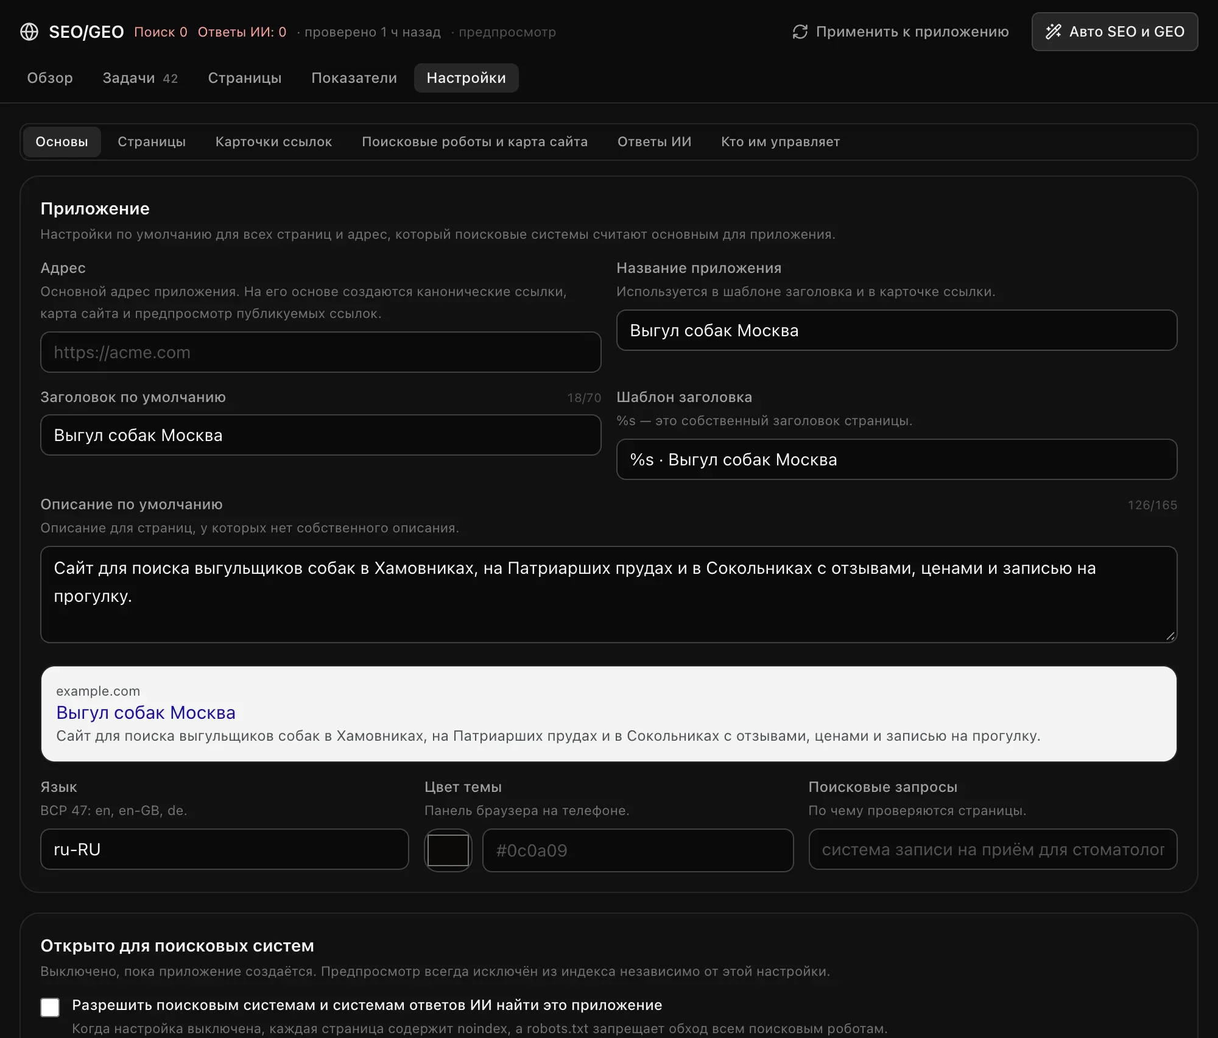This screenshot has width=1218, height=1038.
Task: Click the Открыто для поисковых систем heading
Action: coord(177,945)
